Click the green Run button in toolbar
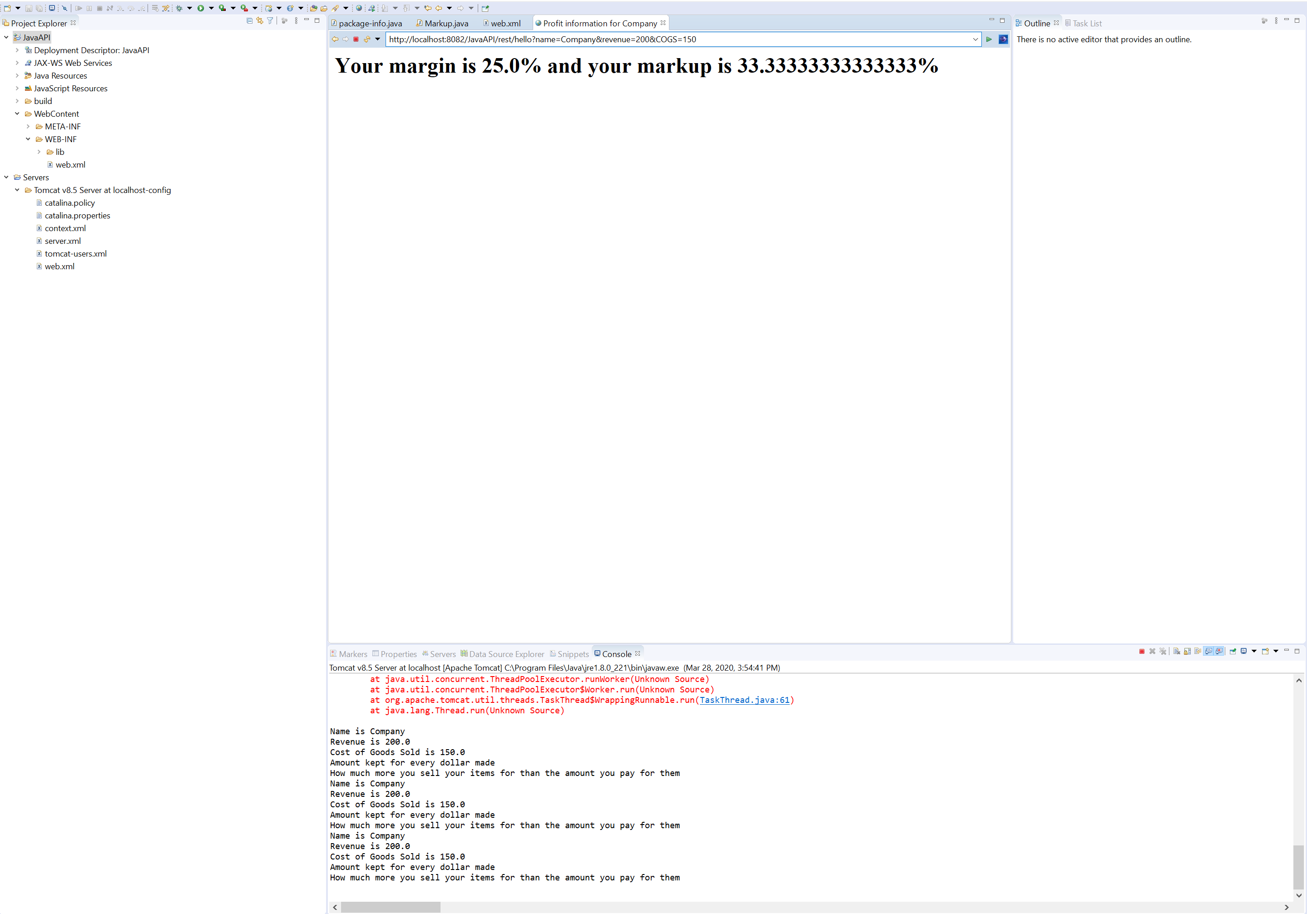Viewport: 1307px width, 914px height. (x=200, y=8)
